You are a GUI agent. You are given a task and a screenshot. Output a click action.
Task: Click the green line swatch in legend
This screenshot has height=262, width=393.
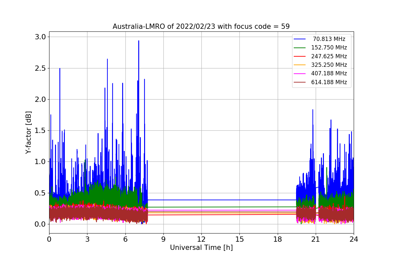click(300, 48)
